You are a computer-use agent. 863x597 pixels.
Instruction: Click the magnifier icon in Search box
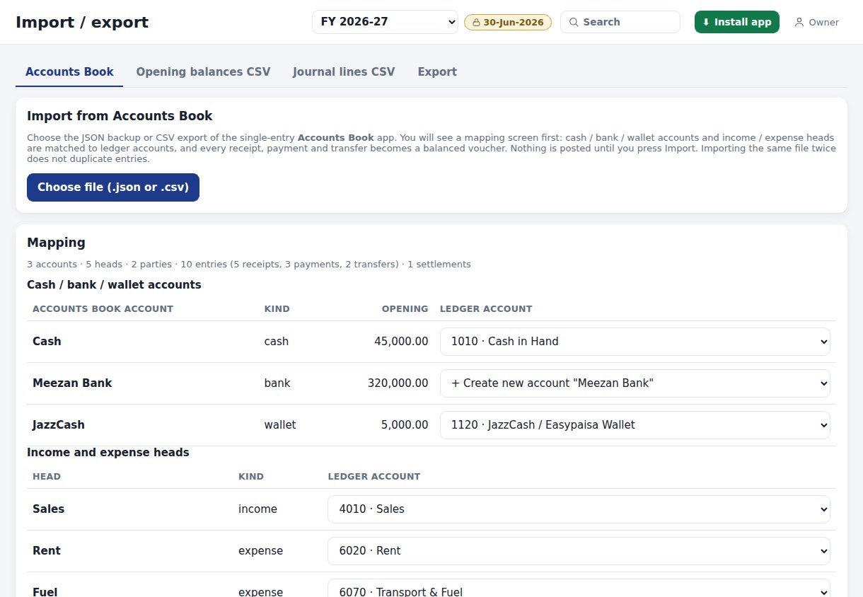point(574,22)
